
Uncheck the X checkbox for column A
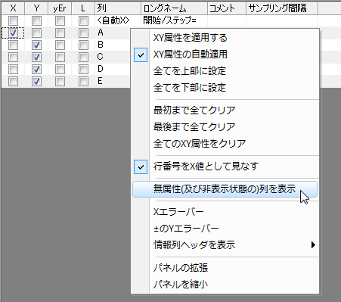(13, 33)
